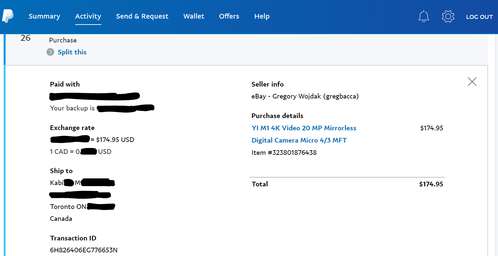Image resolution: width=498 pixels, height=256 pixels.
Task: Click the Transaction ID heading
Action: pyautogui.click(x=73, y=238)
